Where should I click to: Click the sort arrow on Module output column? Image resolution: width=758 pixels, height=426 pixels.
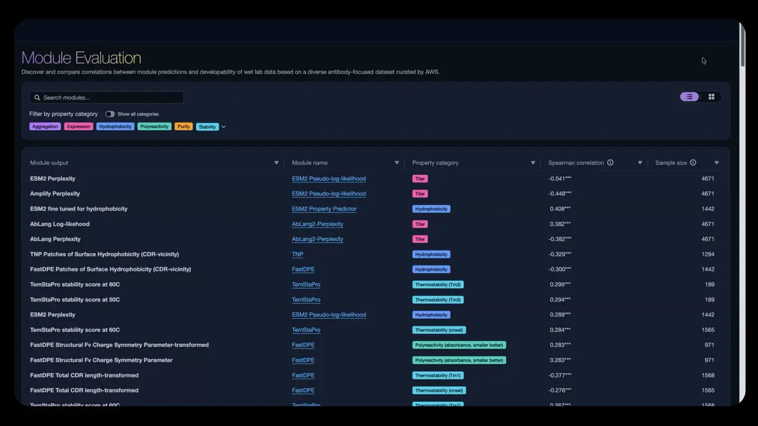276,163
